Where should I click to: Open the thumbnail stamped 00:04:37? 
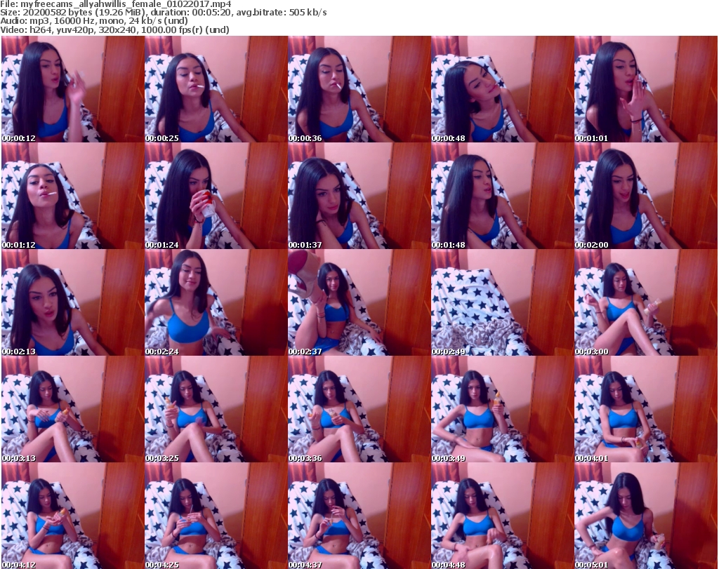coord(359,516)
